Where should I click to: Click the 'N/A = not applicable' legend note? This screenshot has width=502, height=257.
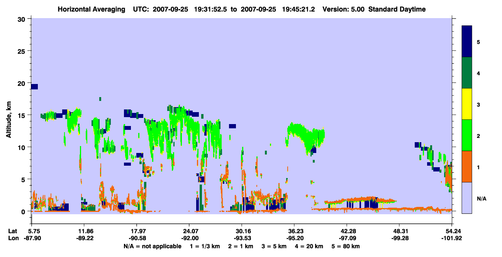(153, 246)
